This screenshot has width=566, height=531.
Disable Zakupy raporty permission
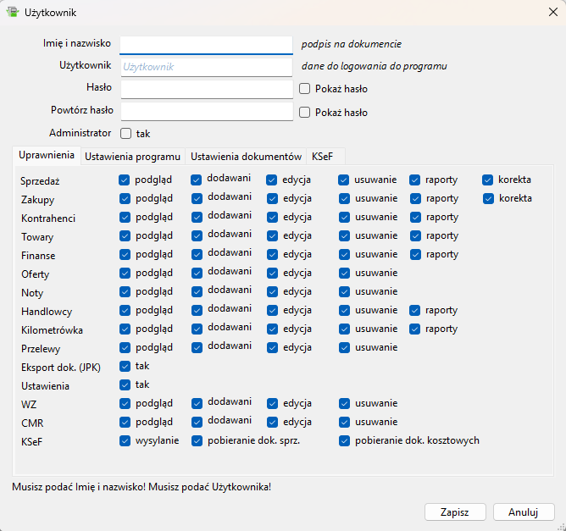click(x=416, y=198)
